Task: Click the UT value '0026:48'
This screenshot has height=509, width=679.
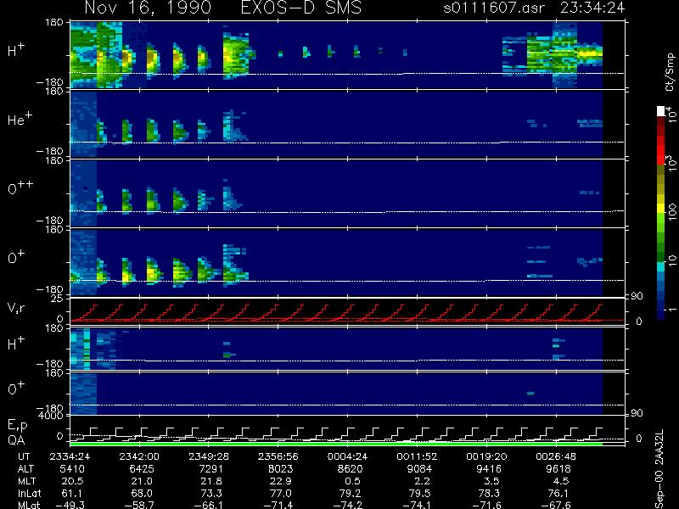Action: coord(556,456)
